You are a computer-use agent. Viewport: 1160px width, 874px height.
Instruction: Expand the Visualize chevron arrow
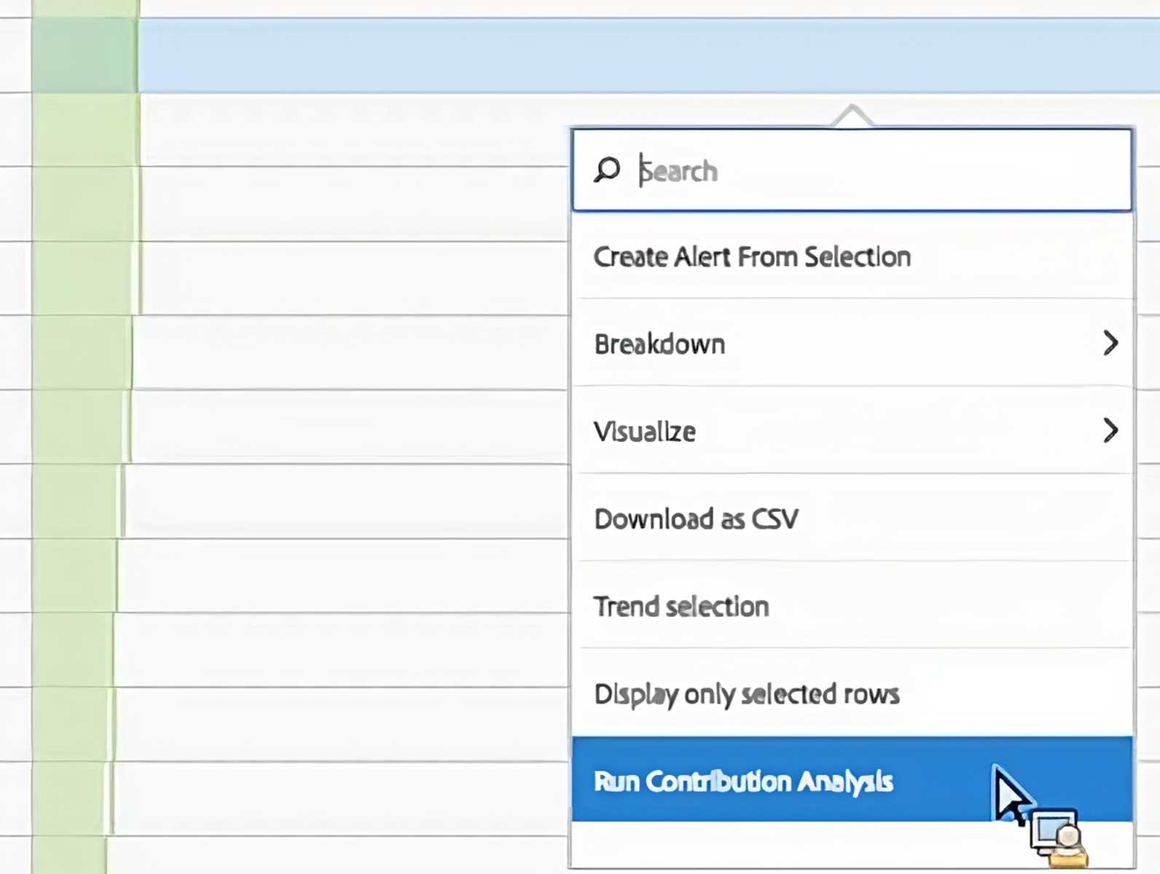[x=1110, y=430]
